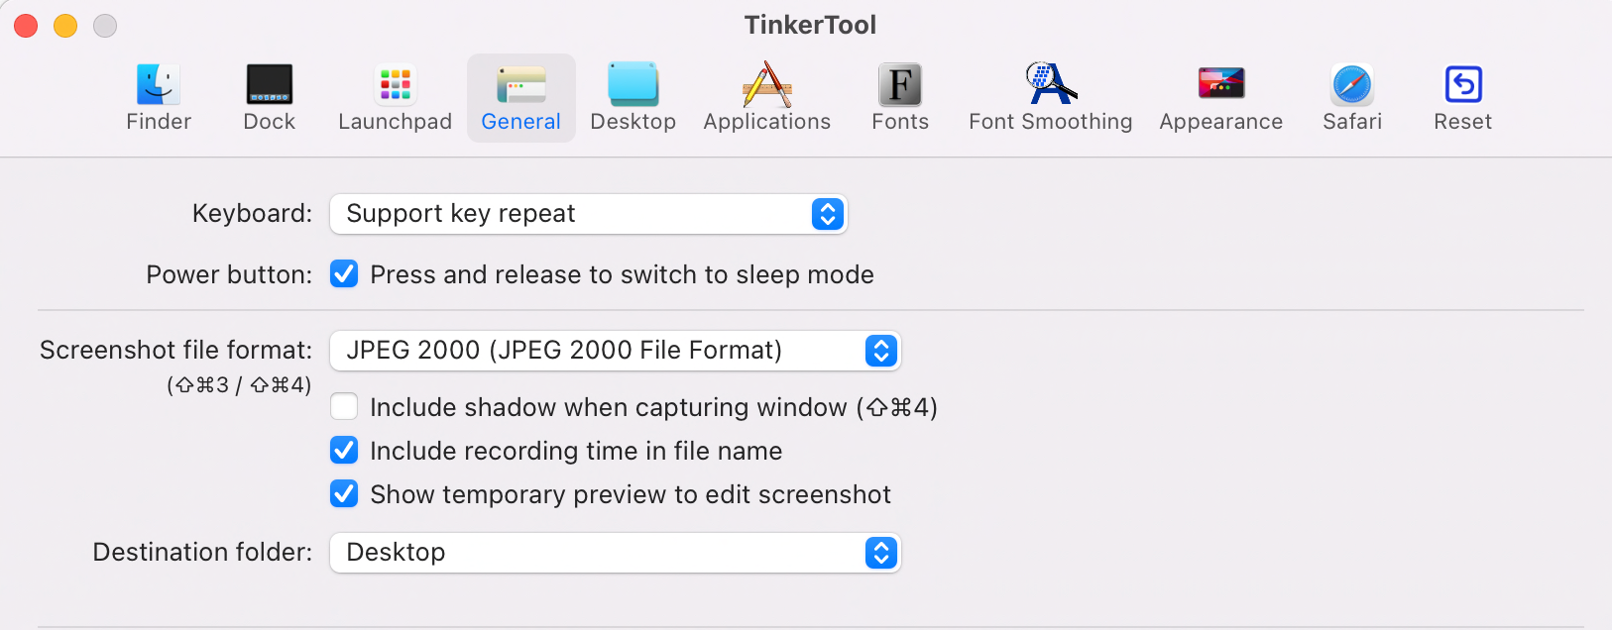Open the Keyboard key repeat dropdown
The height and width of the screenshot is (630, 1612).
(589, 214)
